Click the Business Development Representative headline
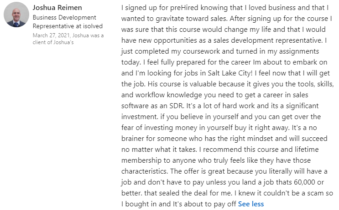The height and width of the screenshot is (210, 339). coord(64,17)
